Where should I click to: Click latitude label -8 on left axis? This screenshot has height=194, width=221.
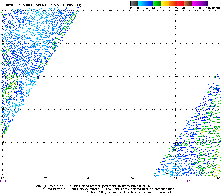click(x=2, y=141)
